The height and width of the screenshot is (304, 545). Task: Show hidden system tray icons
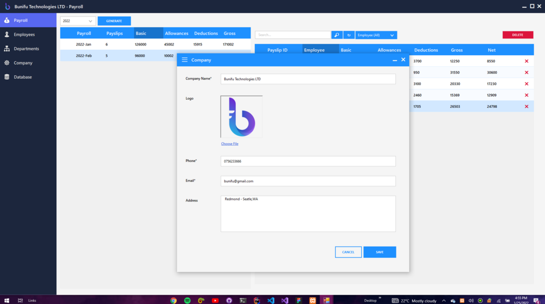pyautogui.click(x=444, y=301)
